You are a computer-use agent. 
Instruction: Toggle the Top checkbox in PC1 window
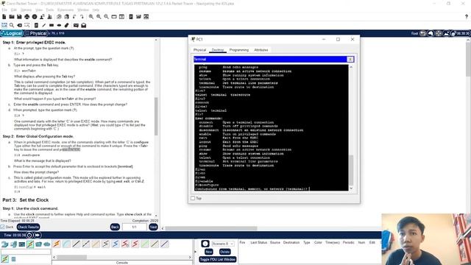(x=193, y=198)
